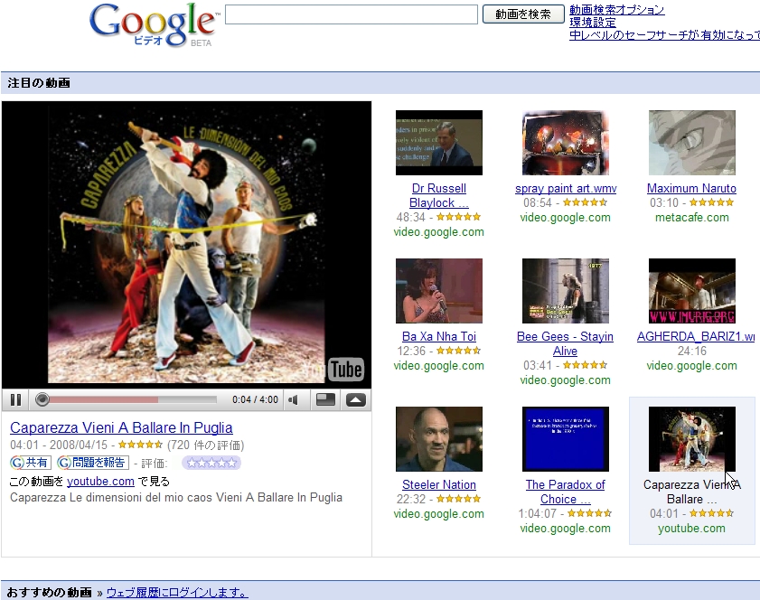Viewport: 760px width, 600px height.
Task: Click the 48:34 duration under Dr Russell Blaylock
Action: (411, 217)
